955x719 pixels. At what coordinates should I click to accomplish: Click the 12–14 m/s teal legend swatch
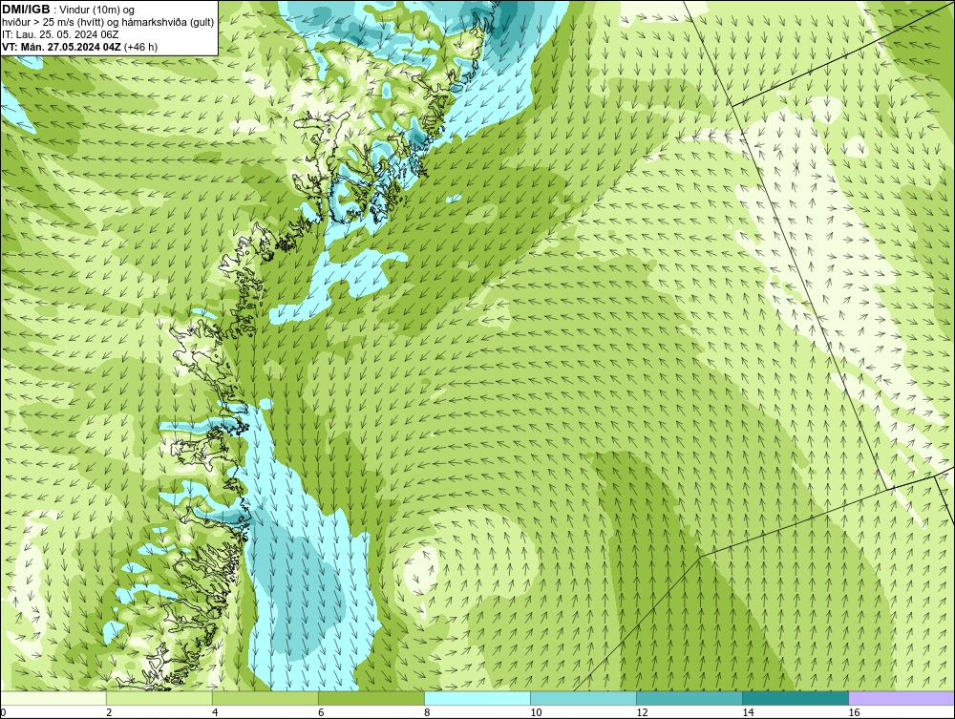coord(690,698)
